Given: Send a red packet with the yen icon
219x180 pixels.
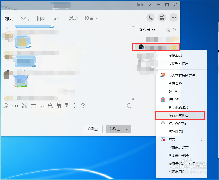Looking at the screenshot, I should pyautogui.click(x=67, y=106).
